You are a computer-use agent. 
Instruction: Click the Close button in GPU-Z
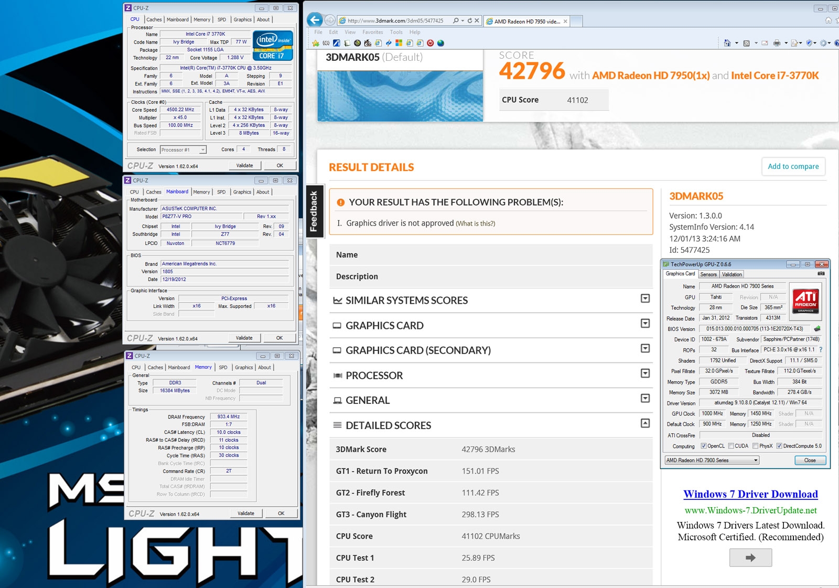810,461
